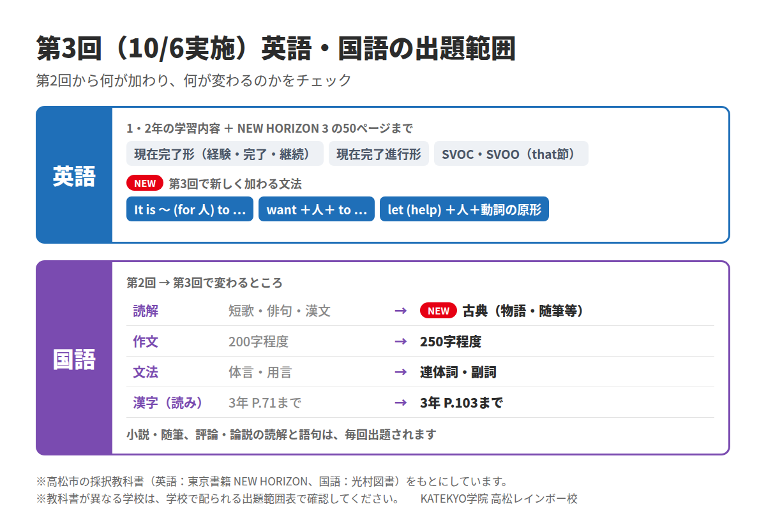Click the footnote about 高松市の採択教科書
Screen dimensions: 766x532
[273, 481]
